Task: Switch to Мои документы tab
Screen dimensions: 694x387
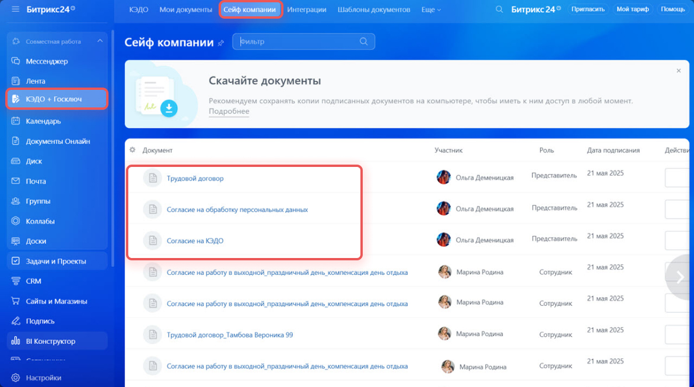Action: pyautogui.click(x=186, y=10)
